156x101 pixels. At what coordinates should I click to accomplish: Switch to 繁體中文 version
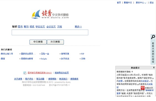pos(128,3)
